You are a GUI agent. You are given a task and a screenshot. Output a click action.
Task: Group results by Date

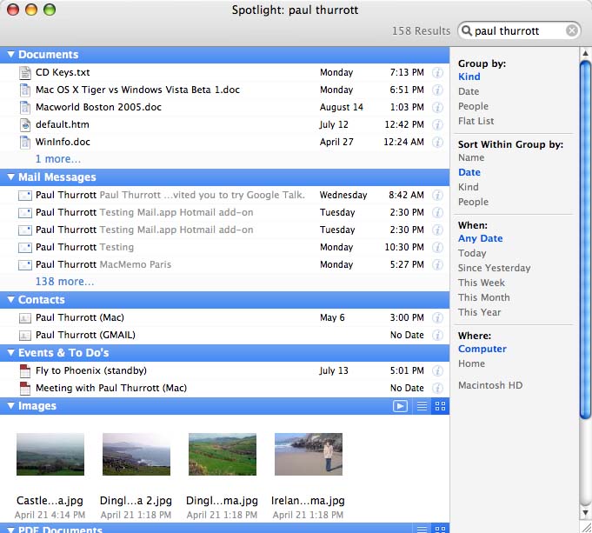[469, 91]
